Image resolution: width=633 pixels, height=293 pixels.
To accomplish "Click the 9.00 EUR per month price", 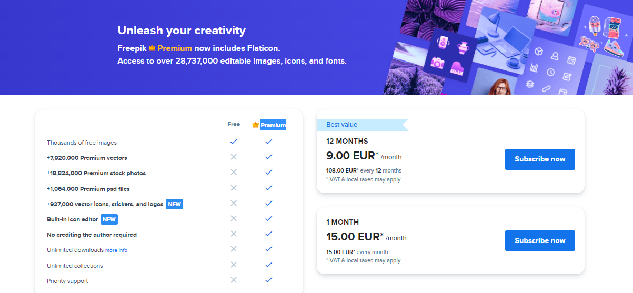I will point(364,156).
